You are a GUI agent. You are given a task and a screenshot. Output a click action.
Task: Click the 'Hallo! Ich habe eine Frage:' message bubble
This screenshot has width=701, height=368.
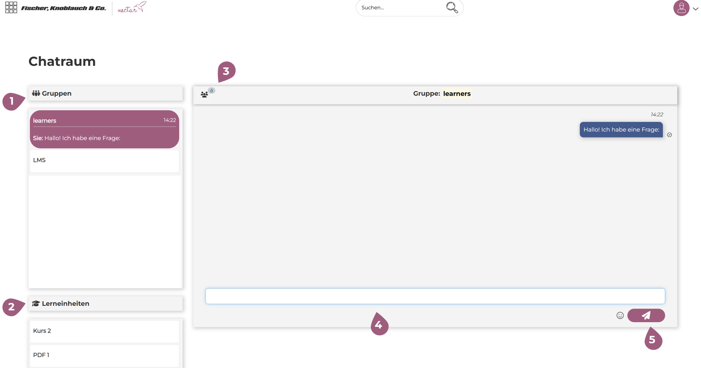621,130
